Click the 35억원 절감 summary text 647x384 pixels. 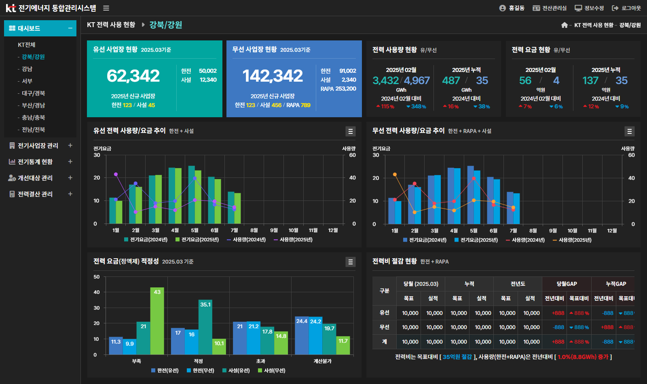457,357
